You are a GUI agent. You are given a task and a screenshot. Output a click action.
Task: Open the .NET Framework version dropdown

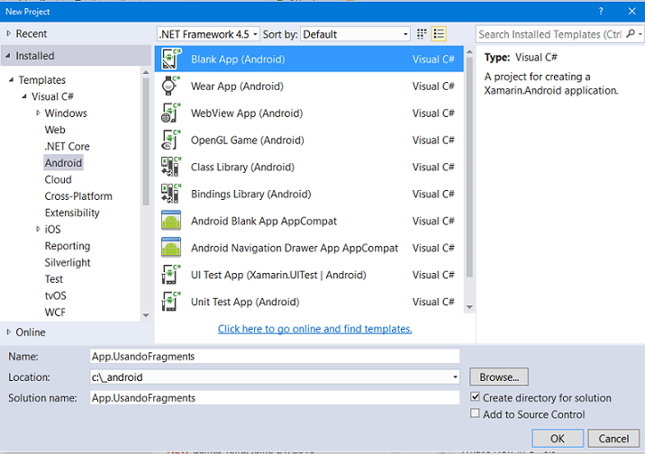208,34
